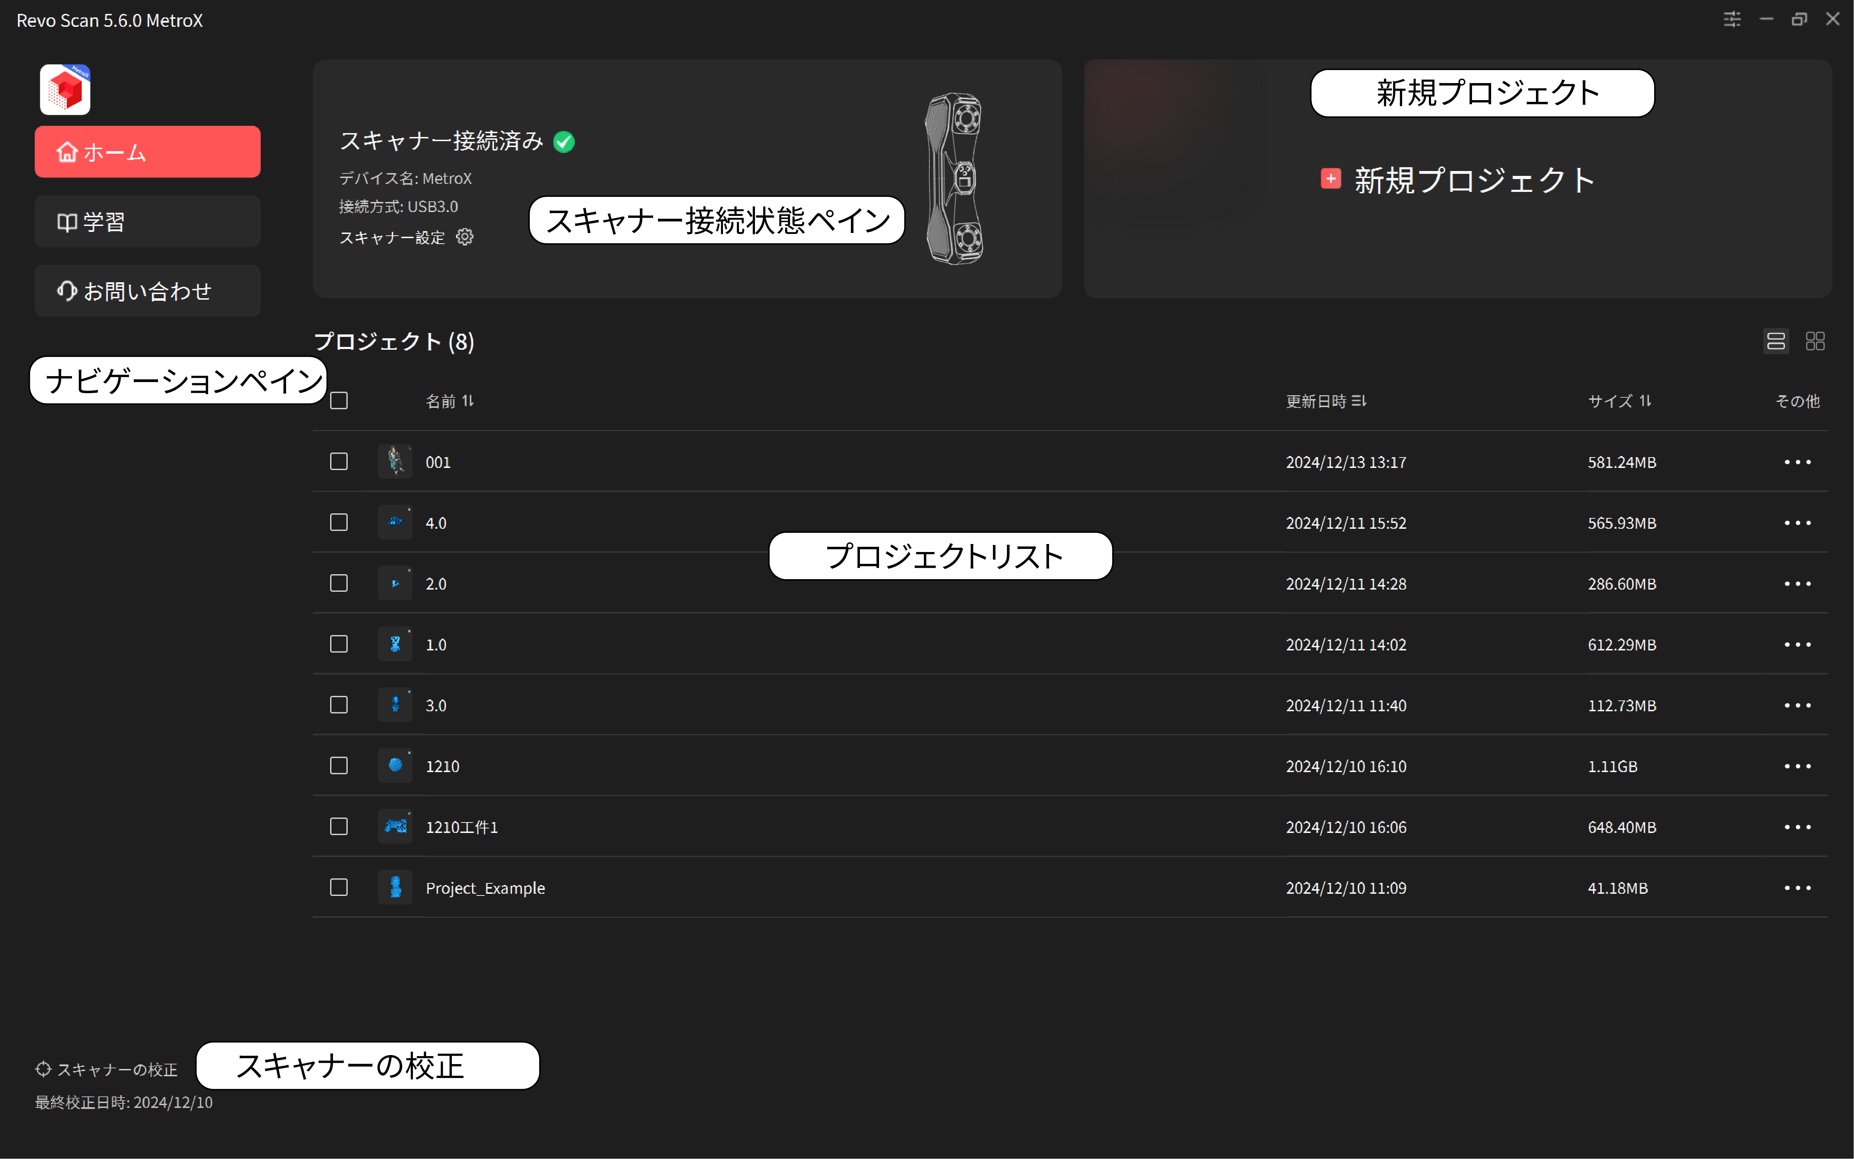
Task: Open the お問い合わせ navigation item
Action: (x=147, y=291)
